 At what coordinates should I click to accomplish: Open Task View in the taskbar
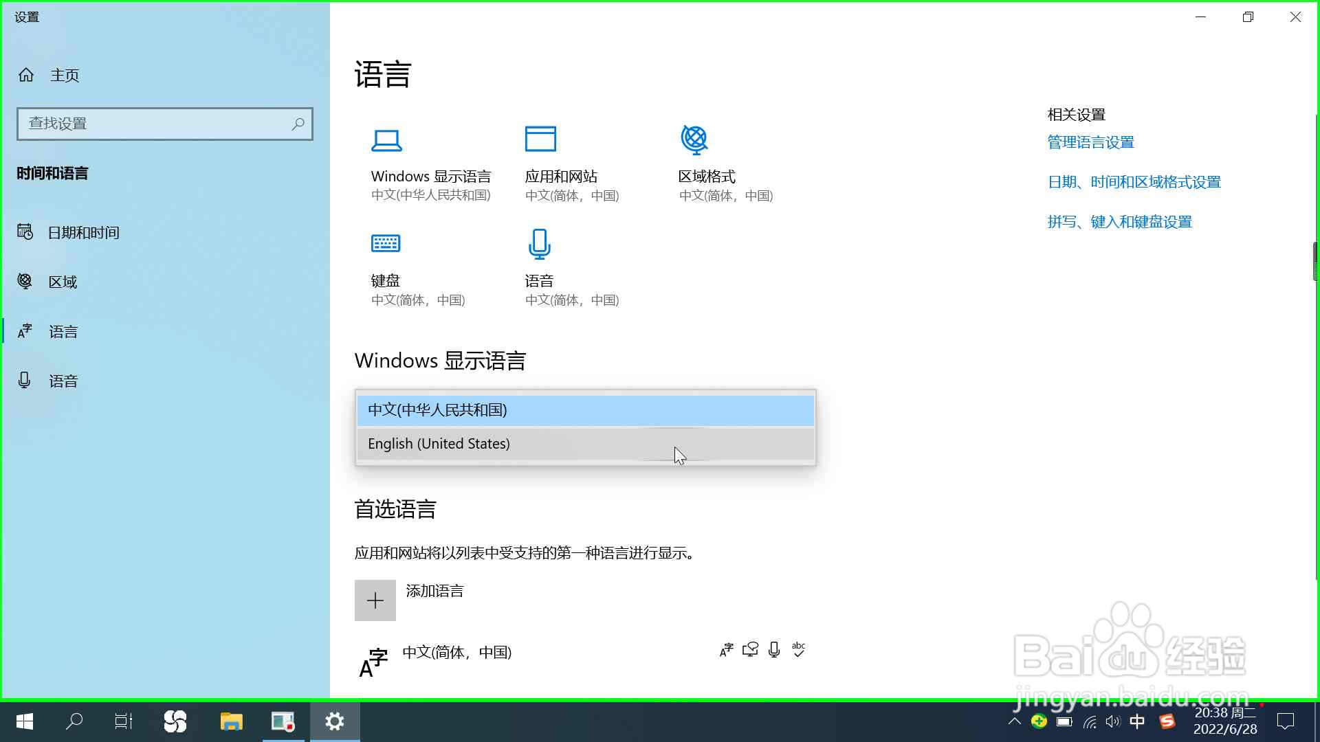point(124,721)
